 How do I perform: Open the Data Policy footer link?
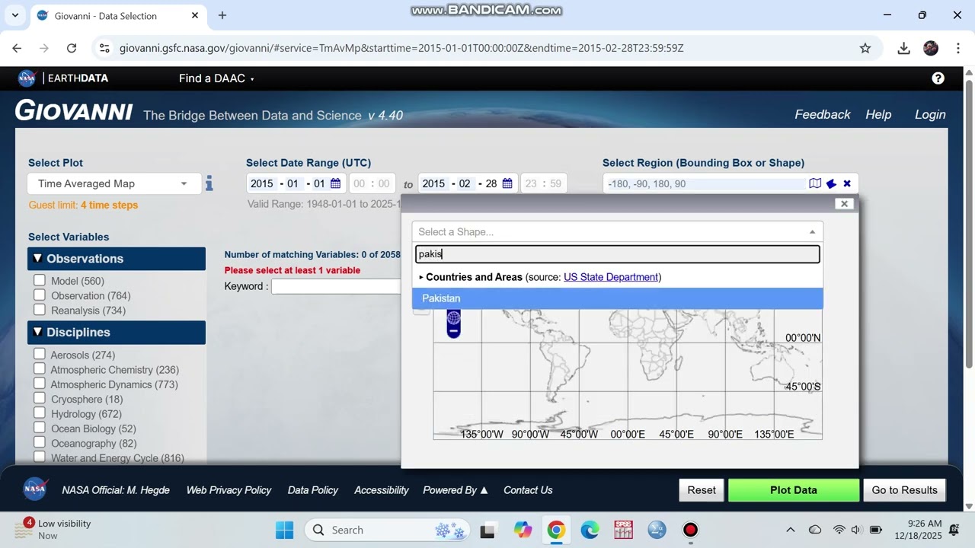coord(312,490)
